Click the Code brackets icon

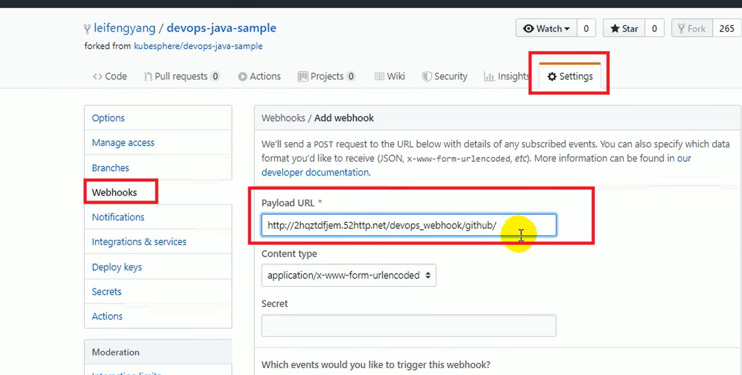tap(97, 76)
